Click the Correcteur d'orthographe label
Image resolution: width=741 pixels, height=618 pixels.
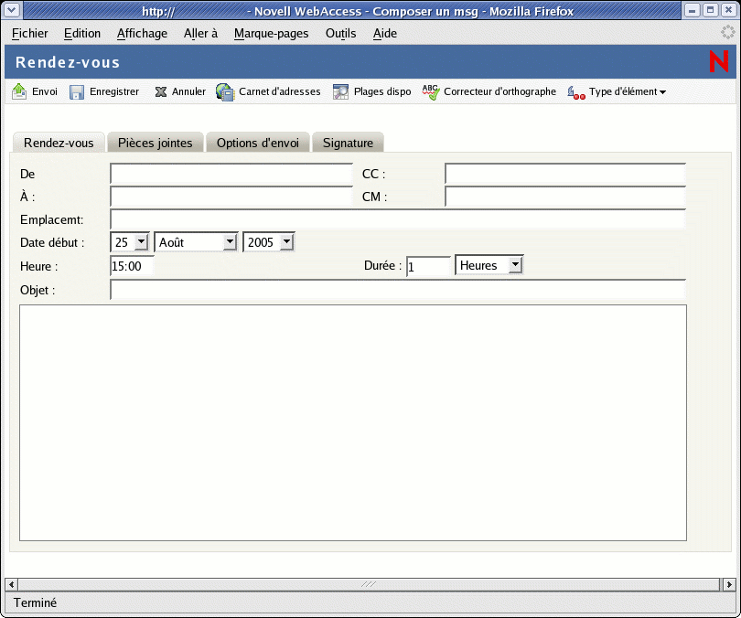click(x=500, y=91)
